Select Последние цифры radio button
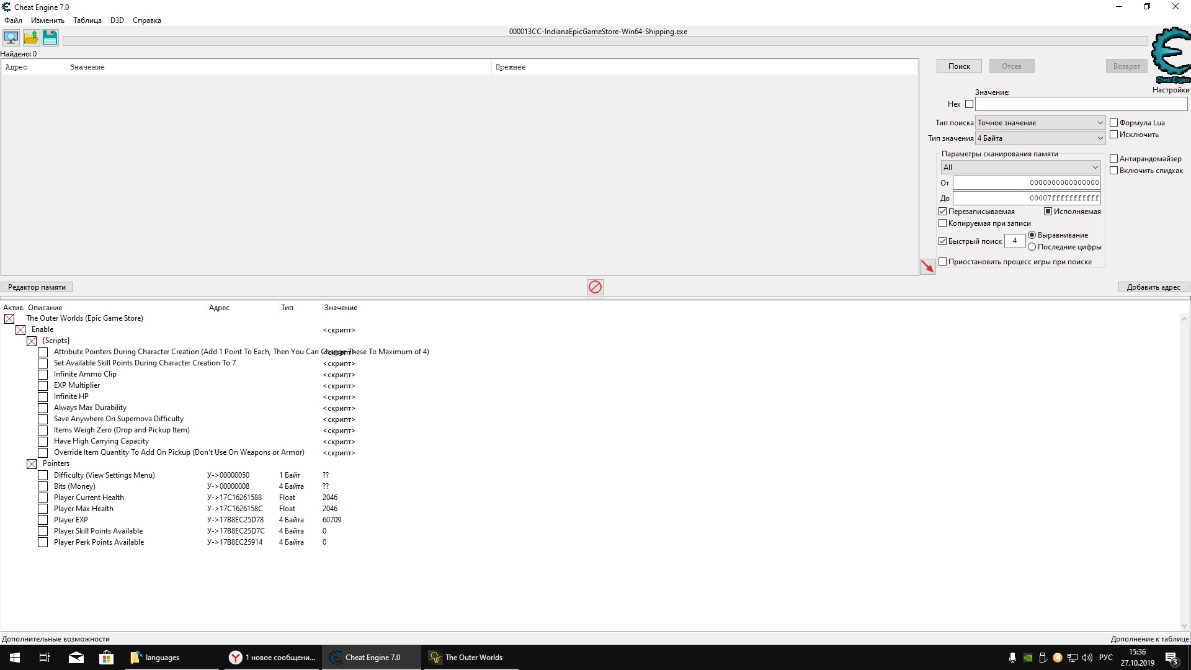Screen dimensions: 1191x670 [x=1032, y=247]
